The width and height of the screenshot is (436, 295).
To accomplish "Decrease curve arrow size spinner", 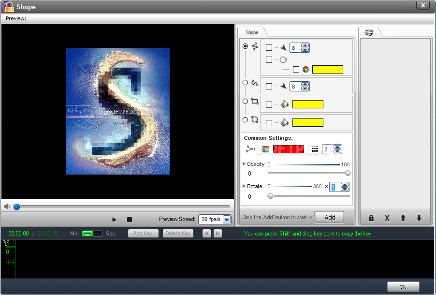I will (x=305, y=88).
